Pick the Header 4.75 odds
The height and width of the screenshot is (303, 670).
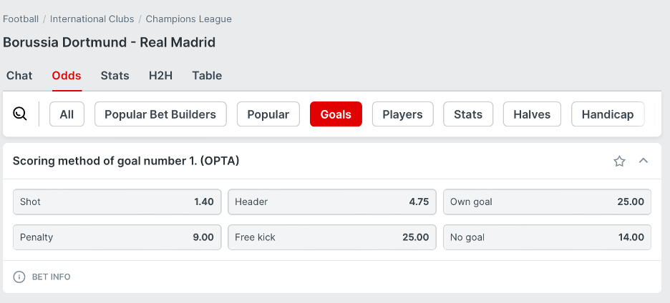tap(332, 202)
